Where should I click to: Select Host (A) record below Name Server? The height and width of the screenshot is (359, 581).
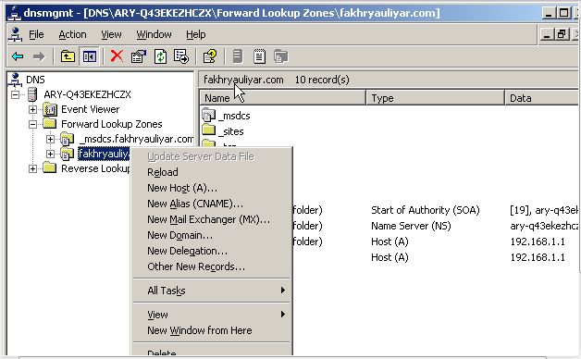[389, 241]
